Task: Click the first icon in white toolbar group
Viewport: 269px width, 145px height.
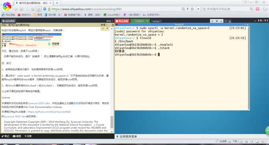Action: point(212,21)
